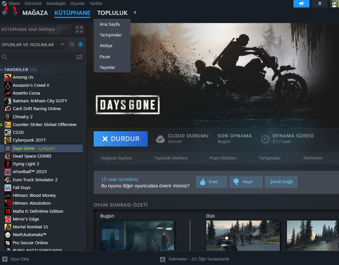
Task: Open Rehberler link
Action: (313, 158)
